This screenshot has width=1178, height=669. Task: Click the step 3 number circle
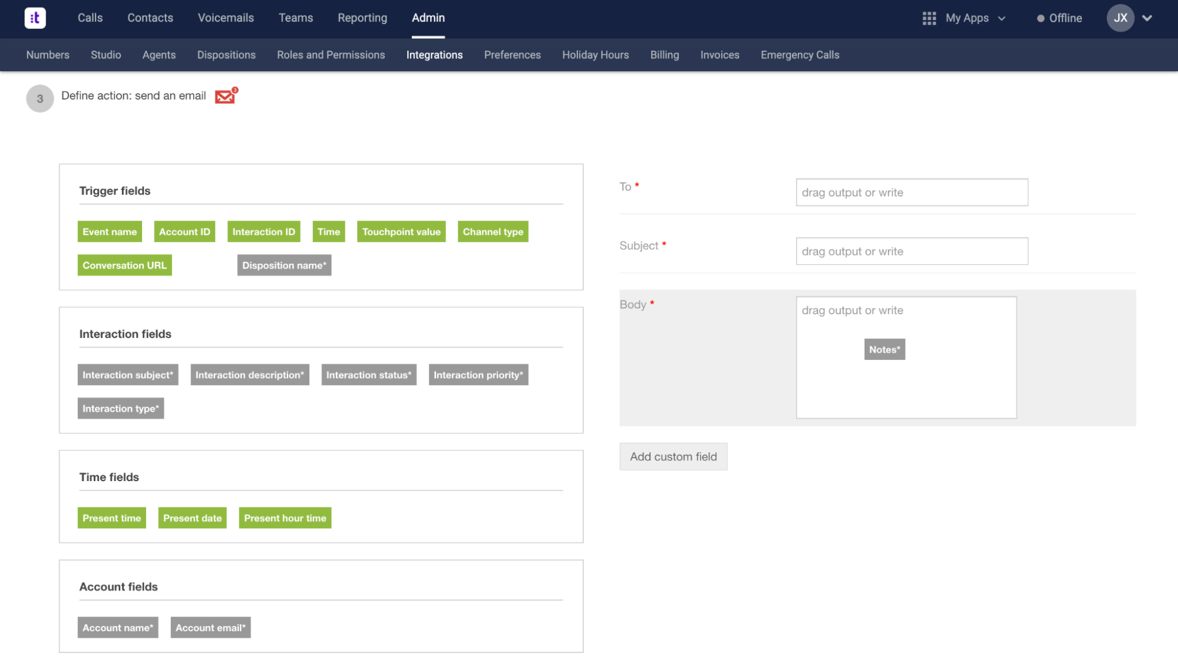pyautogui.click(x=40, y=99)
